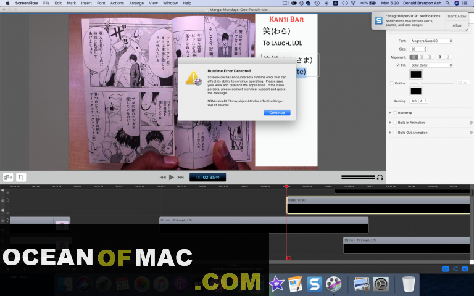474x296 pixels.
Task: Open the ScreenFlow application menu
Action: click(27, 3)
